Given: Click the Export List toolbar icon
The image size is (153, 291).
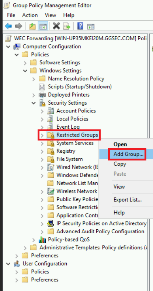Looking at the screenshot, I should pos(67,26).
